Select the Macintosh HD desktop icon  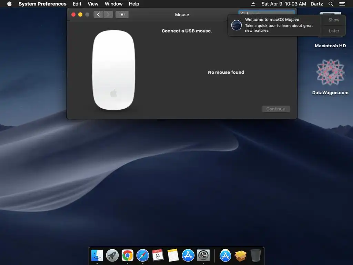coord(330,29)
